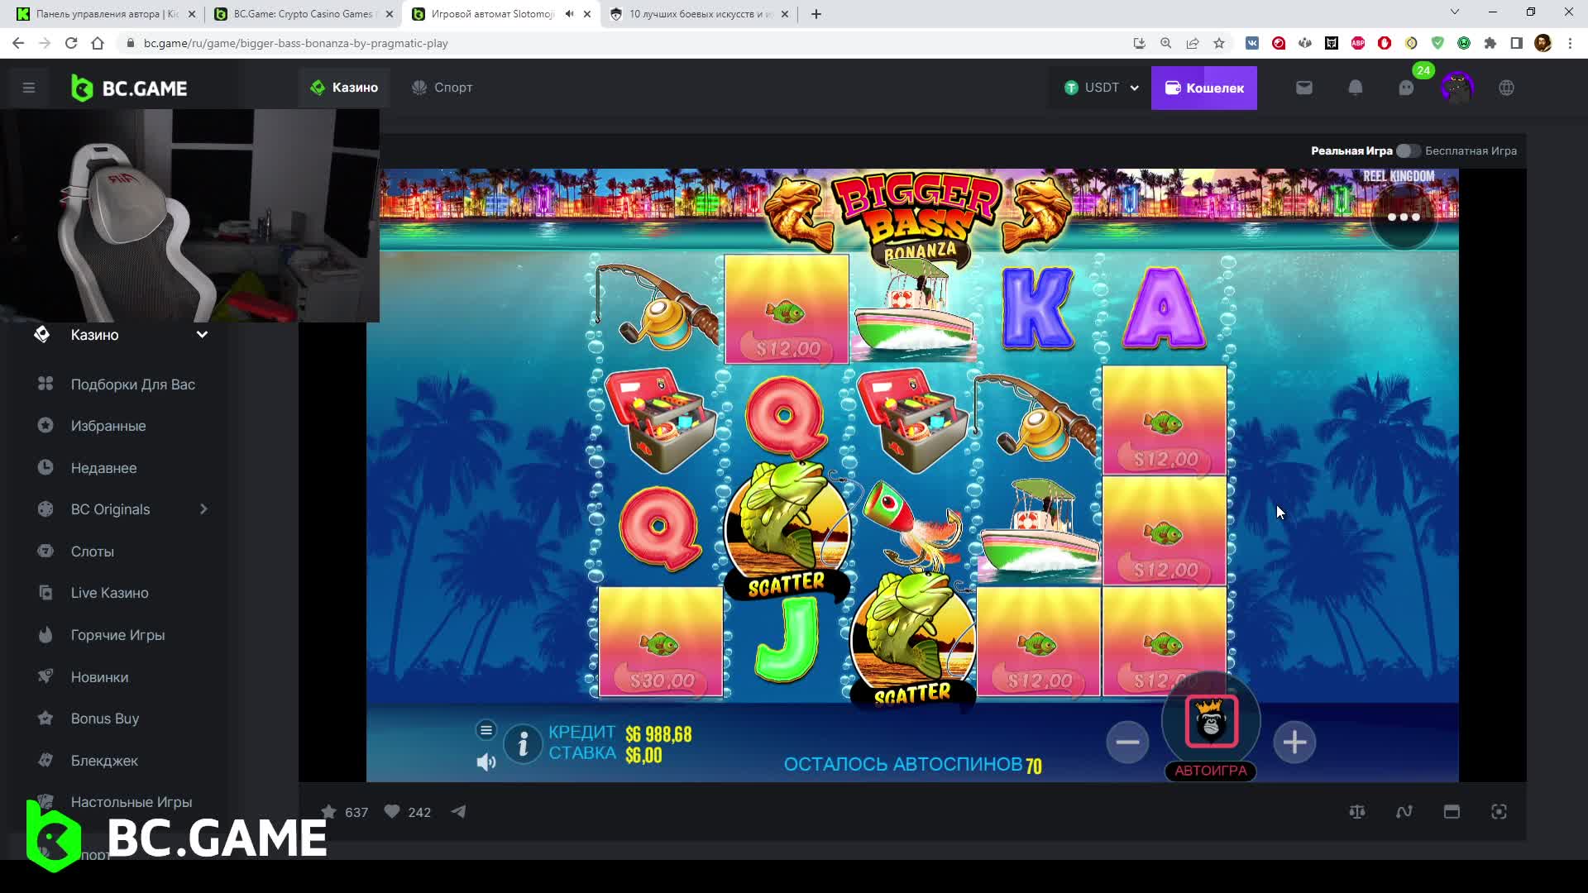Image resolution: width=1588 pixels, height=893 pixels.
Task: Open the mail inbox icon
Action: click(1303, 88)
